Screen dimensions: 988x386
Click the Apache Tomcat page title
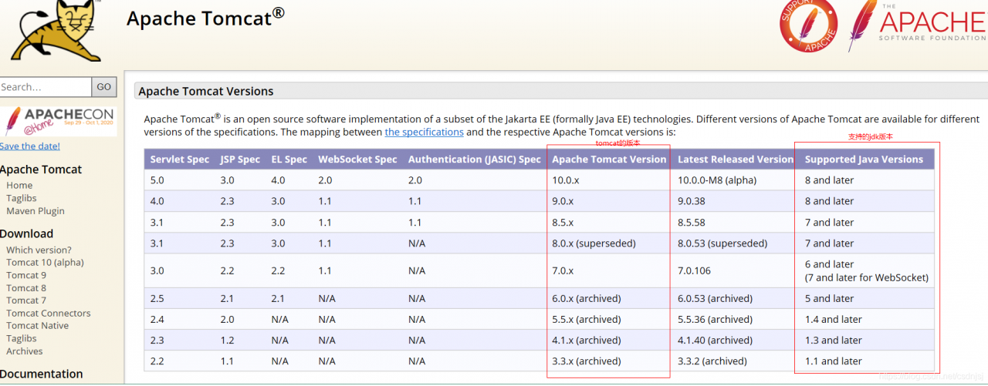(x=205, y=18)
